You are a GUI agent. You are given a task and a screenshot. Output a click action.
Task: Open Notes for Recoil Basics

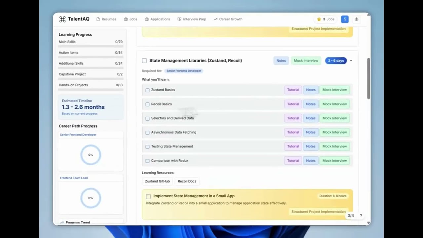pyautogui.click(x=311, y=104)
